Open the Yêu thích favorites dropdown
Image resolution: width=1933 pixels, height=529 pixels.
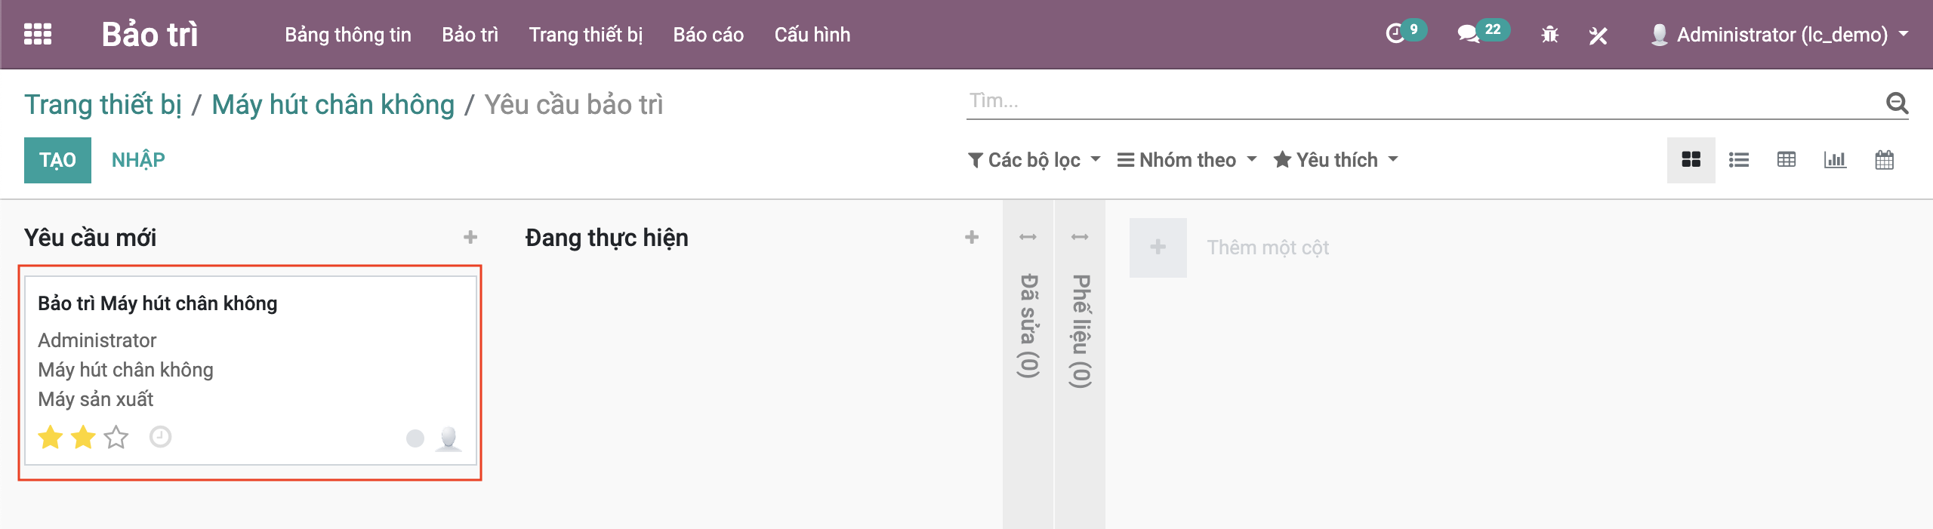click(1336, 160)
